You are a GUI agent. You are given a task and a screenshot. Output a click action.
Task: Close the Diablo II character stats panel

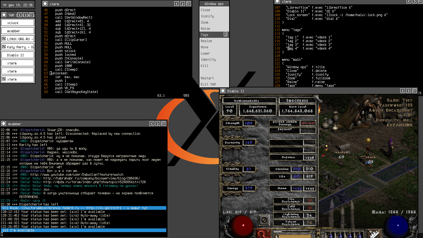[x=264, y=220]
